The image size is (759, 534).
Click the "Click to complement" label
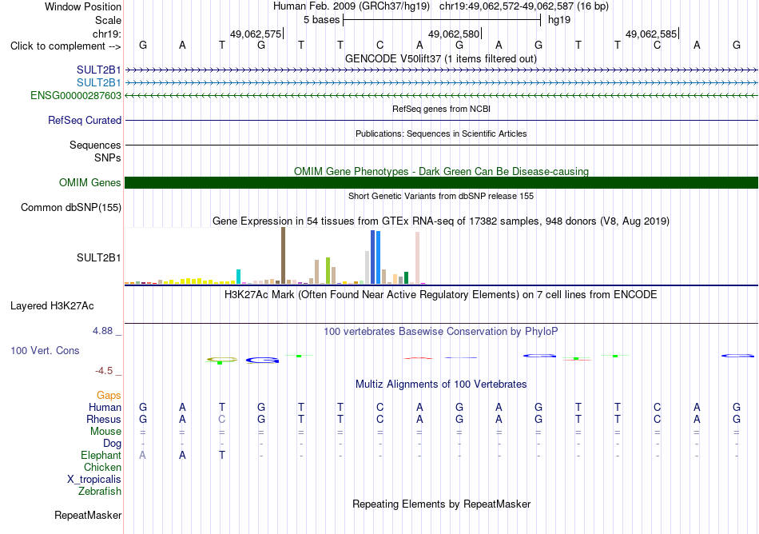(x=66, y=46)
